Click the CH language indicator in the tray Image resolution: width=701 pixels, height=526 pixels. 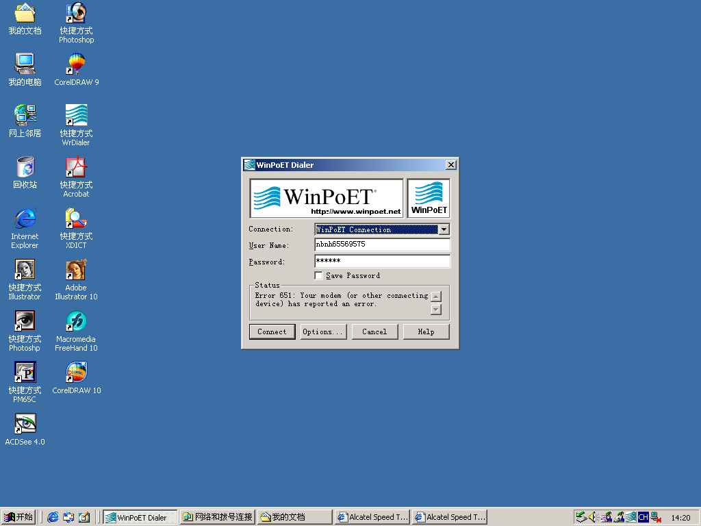[643, 517]
